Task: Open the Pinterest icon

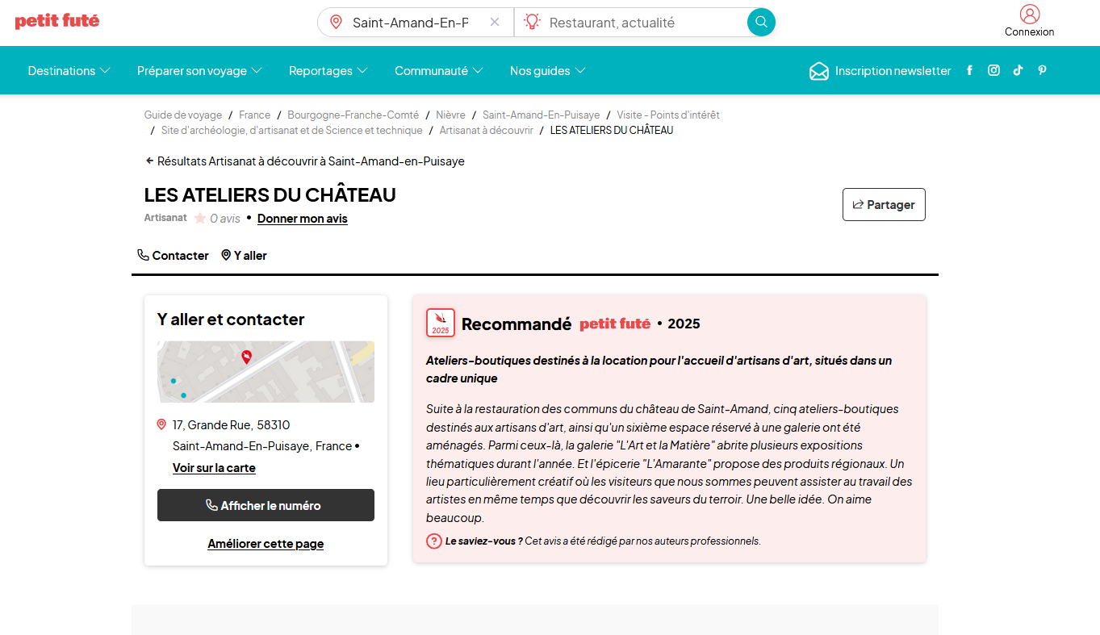Action: pos(1042,70)
